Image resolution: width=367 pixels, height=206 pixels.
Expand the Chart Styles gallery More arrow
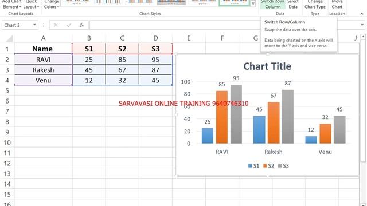point(253,4)
